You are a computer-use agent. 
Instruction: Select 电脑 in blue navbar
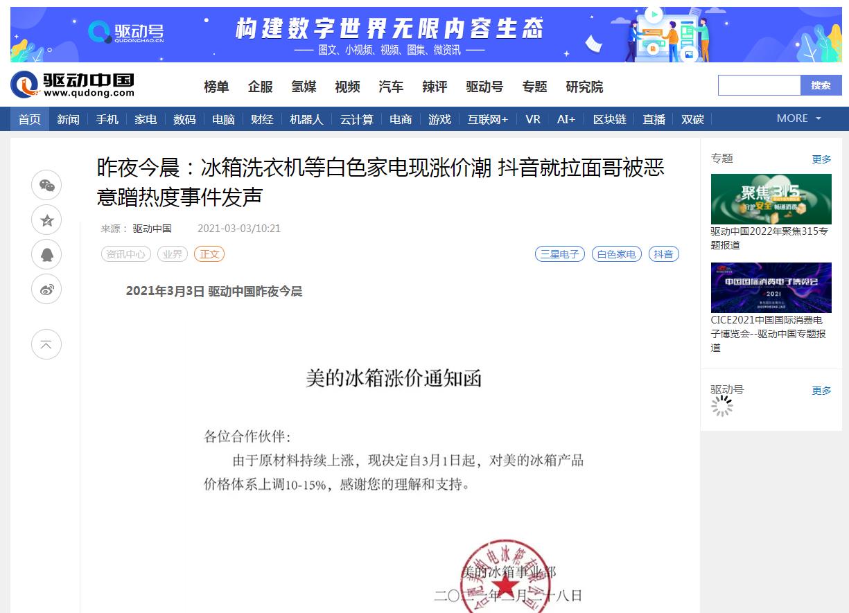tap(223, 119)
